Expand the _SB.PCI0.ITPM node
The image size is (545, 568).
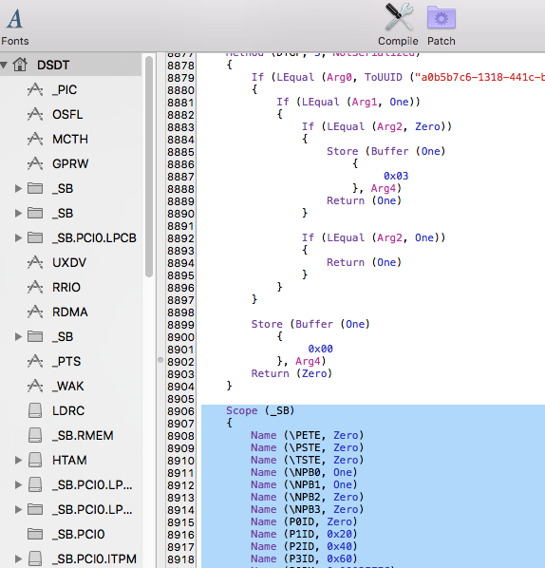pos(18,559)
